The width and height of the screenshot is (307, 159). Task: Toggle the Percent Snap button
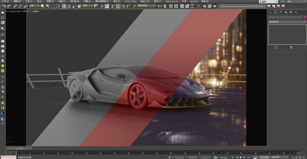pos(123,6)
